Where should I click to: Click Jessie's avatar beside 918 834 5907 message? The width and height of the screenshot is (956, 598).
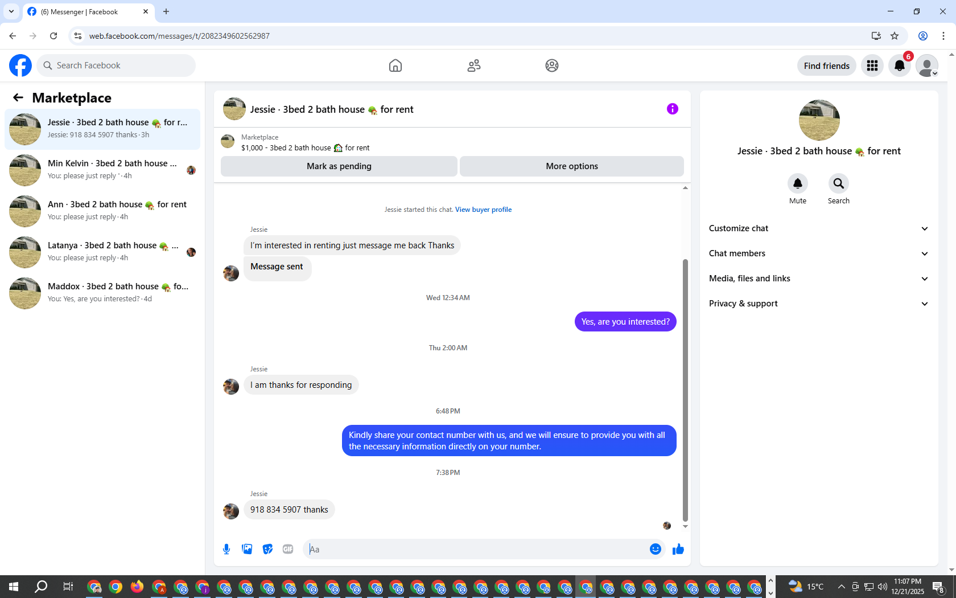(231, 511)
